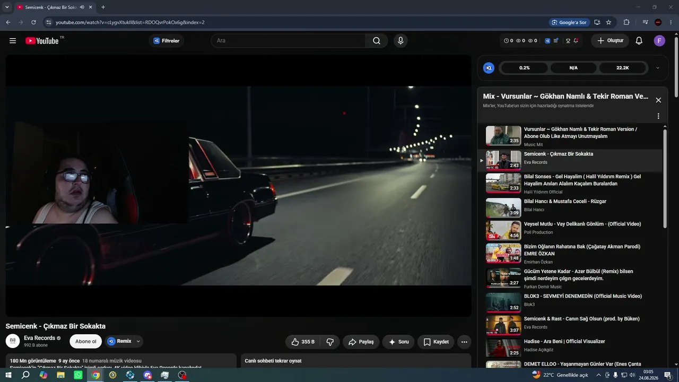
Task: Click the video player area
Action: coord(239,186)
